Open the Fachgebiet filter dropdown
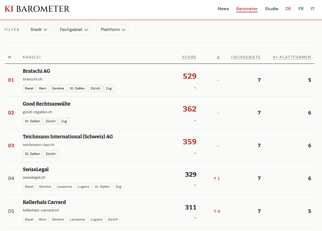 (x=74, y=29)
